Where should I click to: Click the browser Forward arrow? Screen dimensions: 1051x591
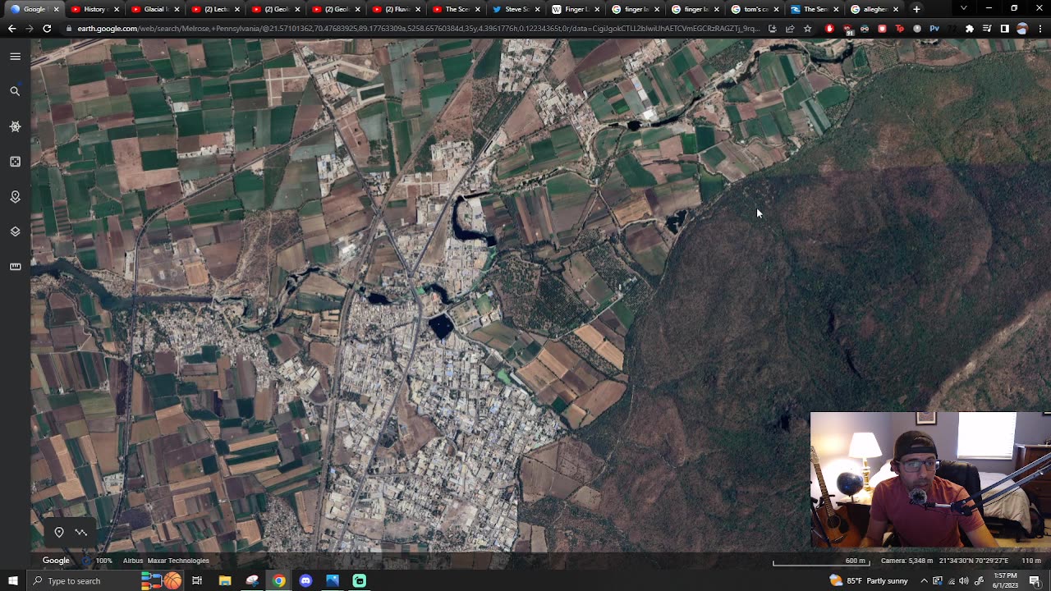click(x=30, y=29)
